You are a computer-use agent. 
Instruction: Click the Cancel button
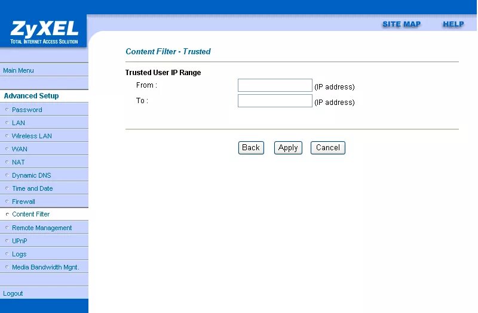pyautogui.click(x=327, y=148)
